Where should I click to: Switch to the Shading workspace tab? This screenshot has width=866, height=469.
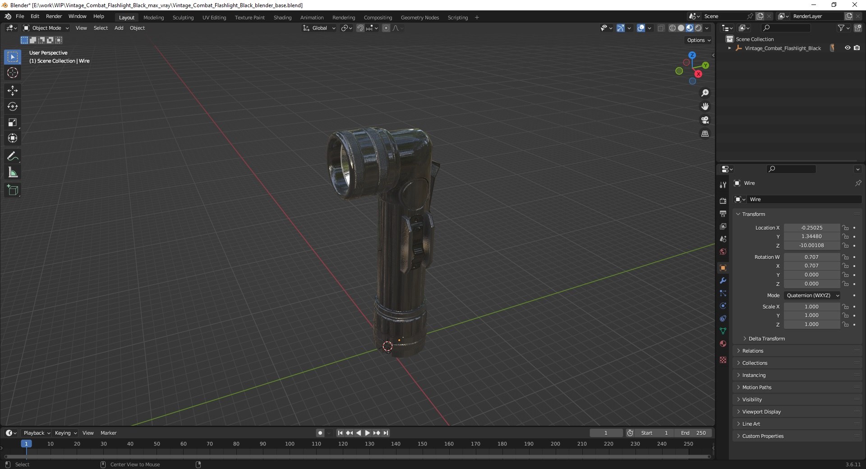coord(282,18)
